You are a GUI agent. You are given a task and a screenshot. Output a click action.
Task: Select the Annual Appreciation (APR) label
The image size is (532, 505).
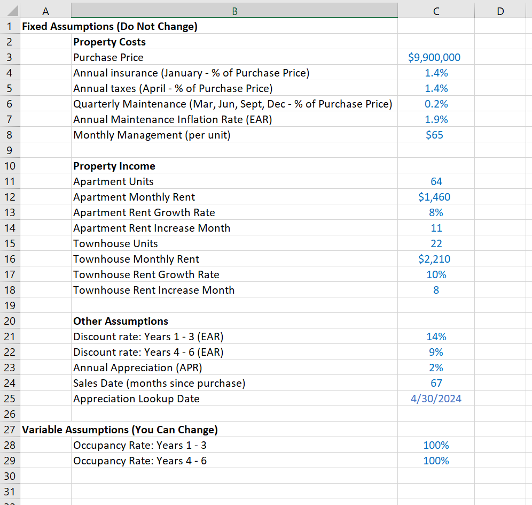pos(234,368)
